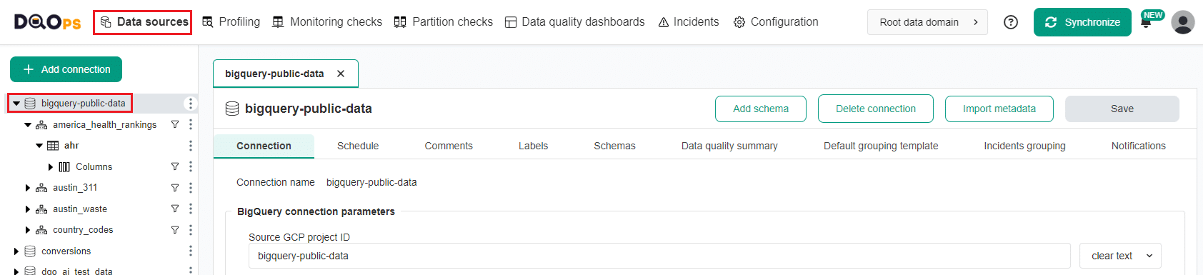1203x275 pixels.
Task: Click the Source GCP project ID field
Action: pos(659,256)
